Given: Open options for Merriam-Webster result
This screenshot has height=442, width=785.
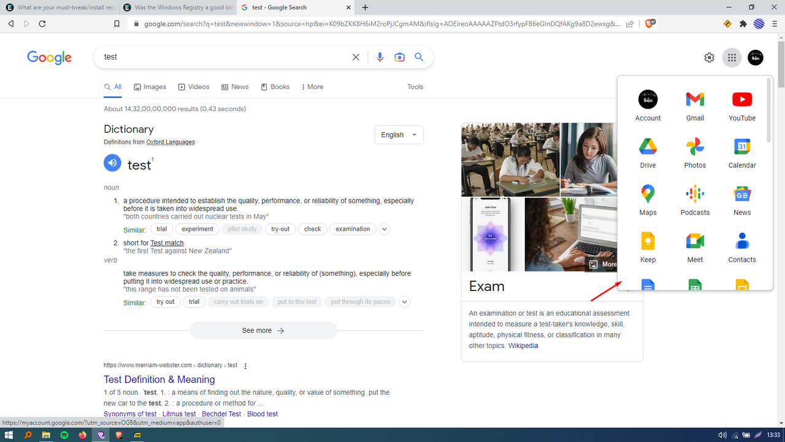Looking at the screenshot, I should [x=245, y=366].
